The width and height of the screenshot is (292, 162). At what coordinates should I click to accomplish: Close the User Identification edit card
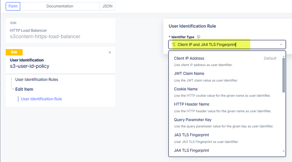coord(110,52)
